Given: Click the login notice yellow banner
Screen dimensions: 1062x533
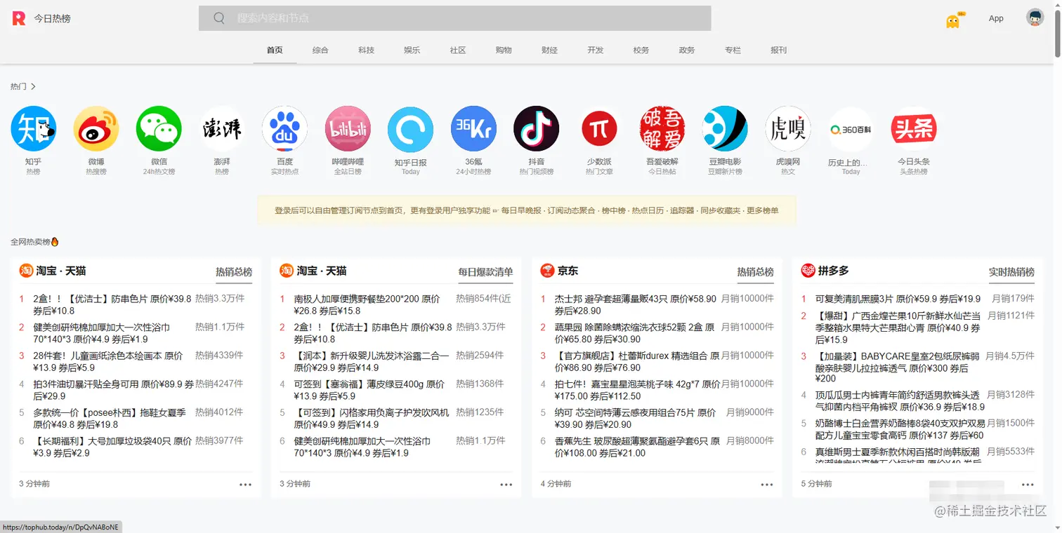Looking at the screenshot, I should coord(526,210).
